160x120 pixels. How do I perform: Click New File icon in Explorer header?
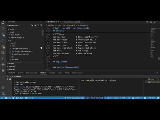tap(32, 25)
